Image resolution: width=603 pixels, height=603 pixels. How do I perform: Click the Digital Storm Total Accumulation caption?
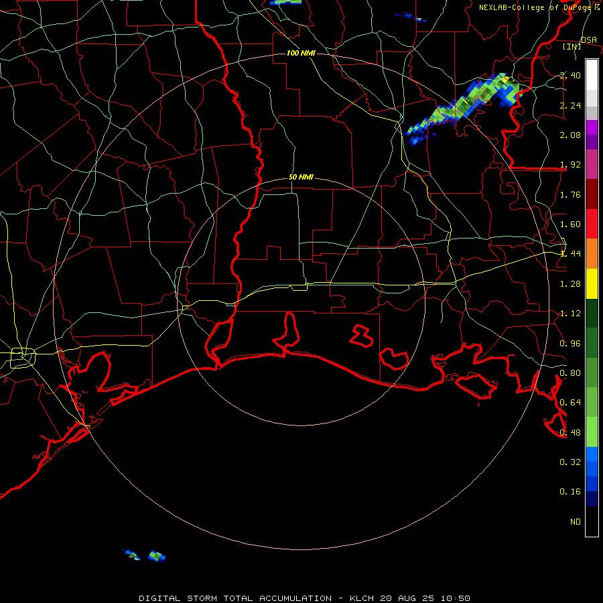point(304,598)
